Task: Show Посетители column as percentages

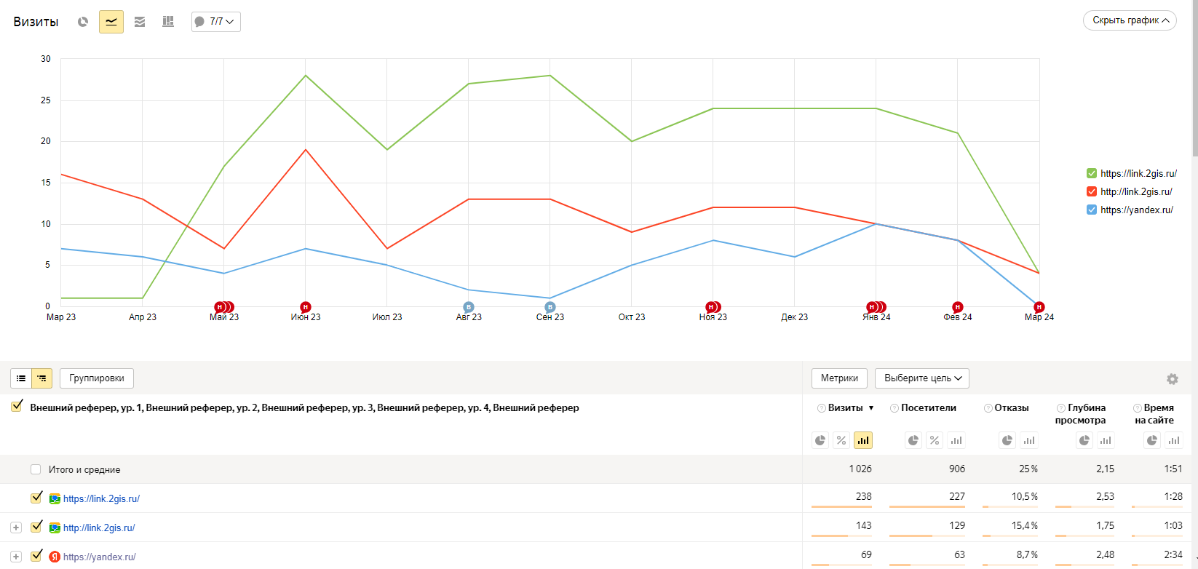Action: [x=935, y=440]
